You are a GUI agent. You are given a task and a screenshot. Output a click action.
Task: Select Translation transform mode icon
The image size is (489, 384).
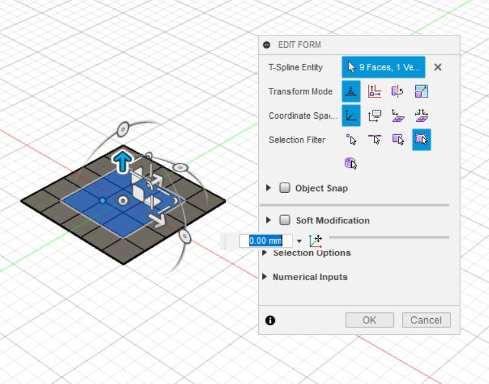click(375, 92)
